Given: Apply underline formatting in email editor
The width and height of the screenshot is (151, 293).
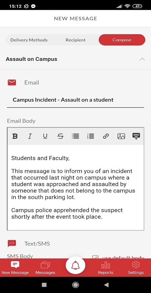Looking at the screenshot, I should [x=45, y=136].
